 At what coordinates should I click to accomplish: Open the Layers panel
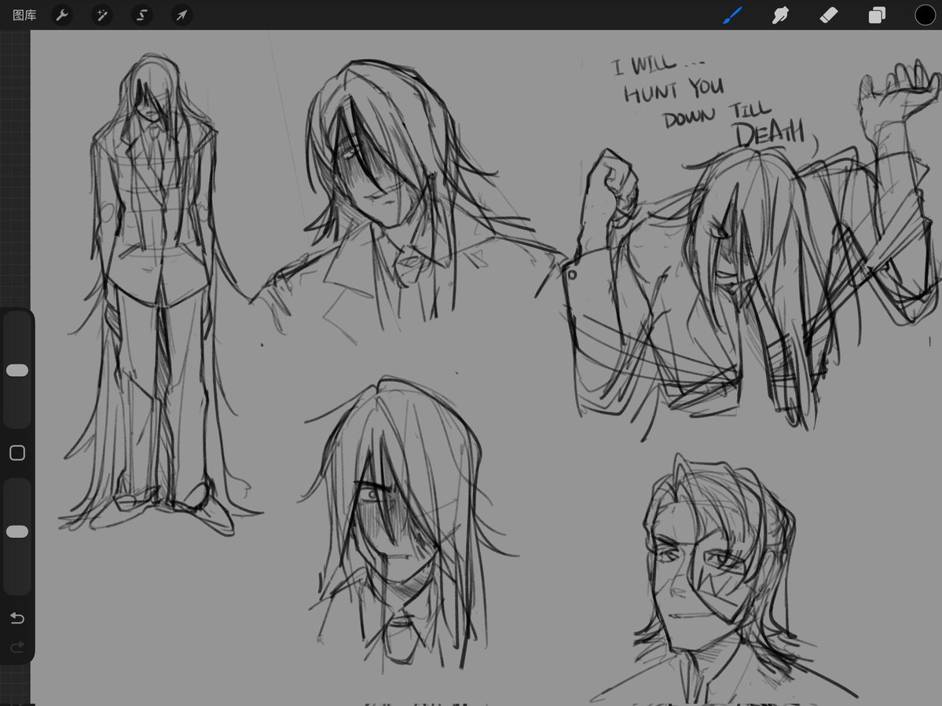point(877,15)
